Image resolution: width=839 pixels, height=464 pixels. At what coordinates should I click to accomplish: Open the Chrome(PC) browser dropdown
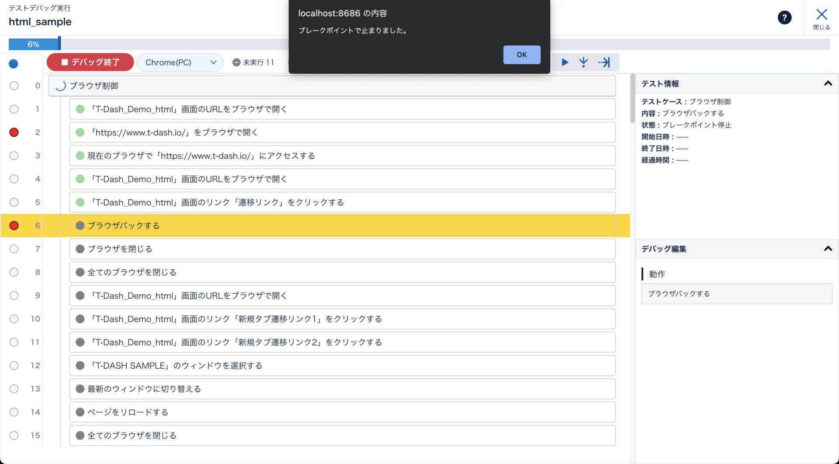tap(180, 63)
